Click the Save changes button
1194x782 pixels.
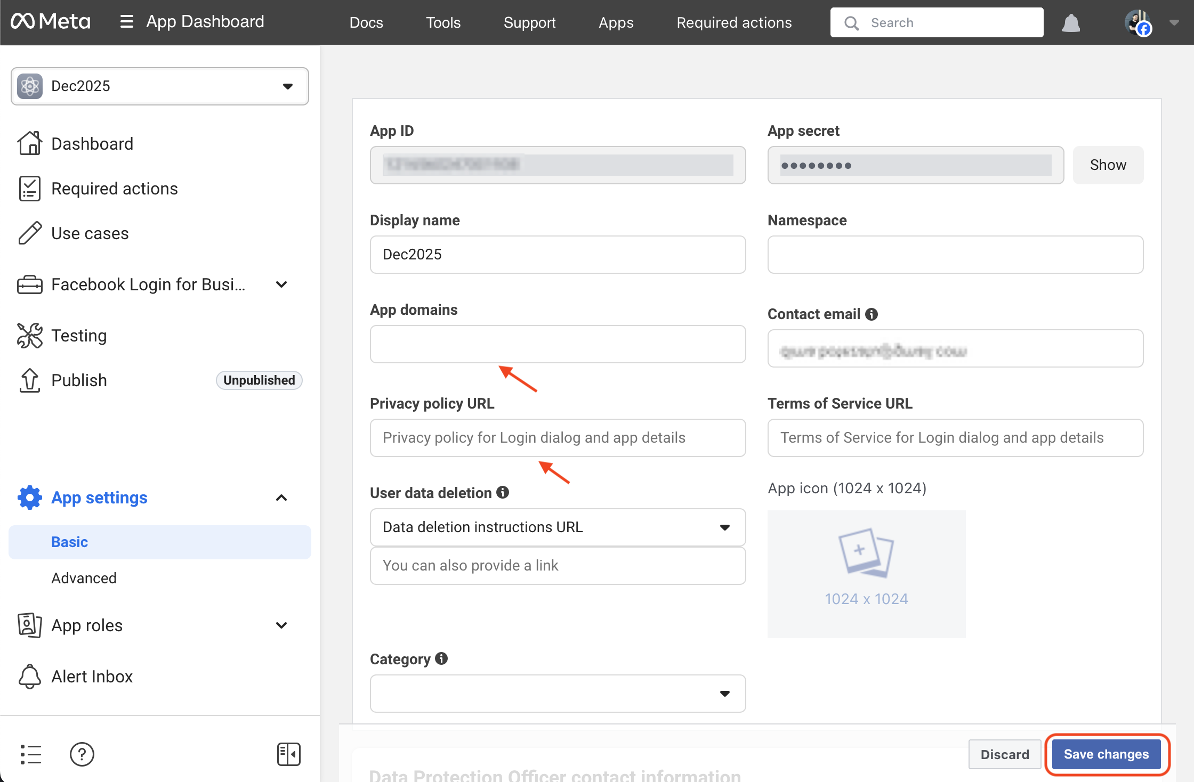tap(1106, 754)
